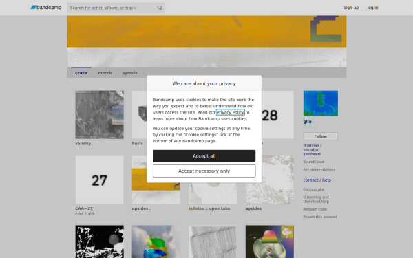The height and width of the screenshot is (258, 413).
Task: Open the colorful 3D figure album cover
Action: click(156, 241)
